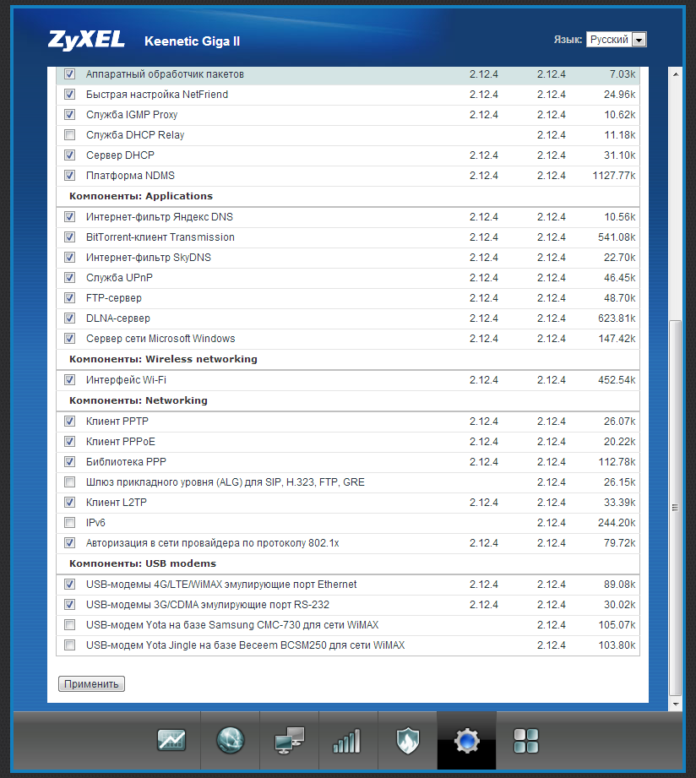696x778 pixels.
Task: Uncheck Интернет-фильтр SkyDNS checkbox
Action: 70,258
